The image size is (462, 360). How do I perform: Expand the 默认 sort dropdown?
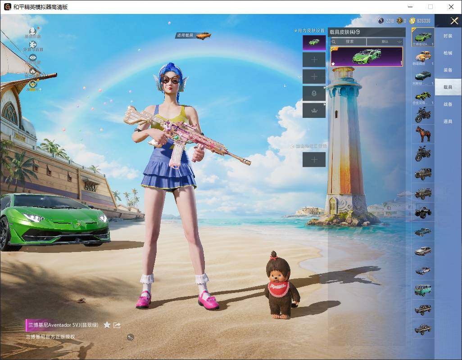385,41
